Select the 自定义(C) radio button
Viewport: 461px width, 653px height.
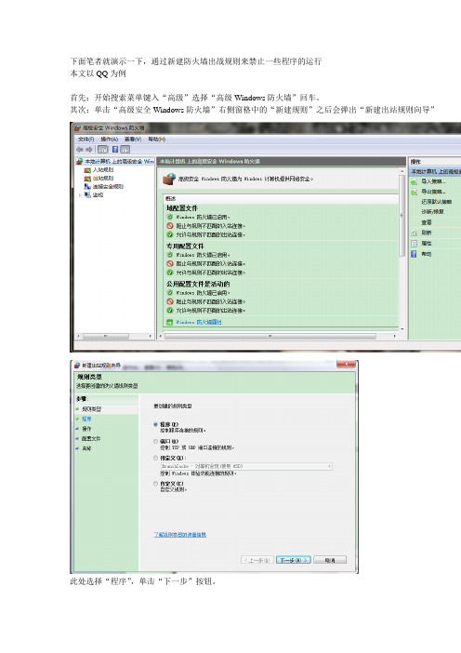[x=155, y=484]
